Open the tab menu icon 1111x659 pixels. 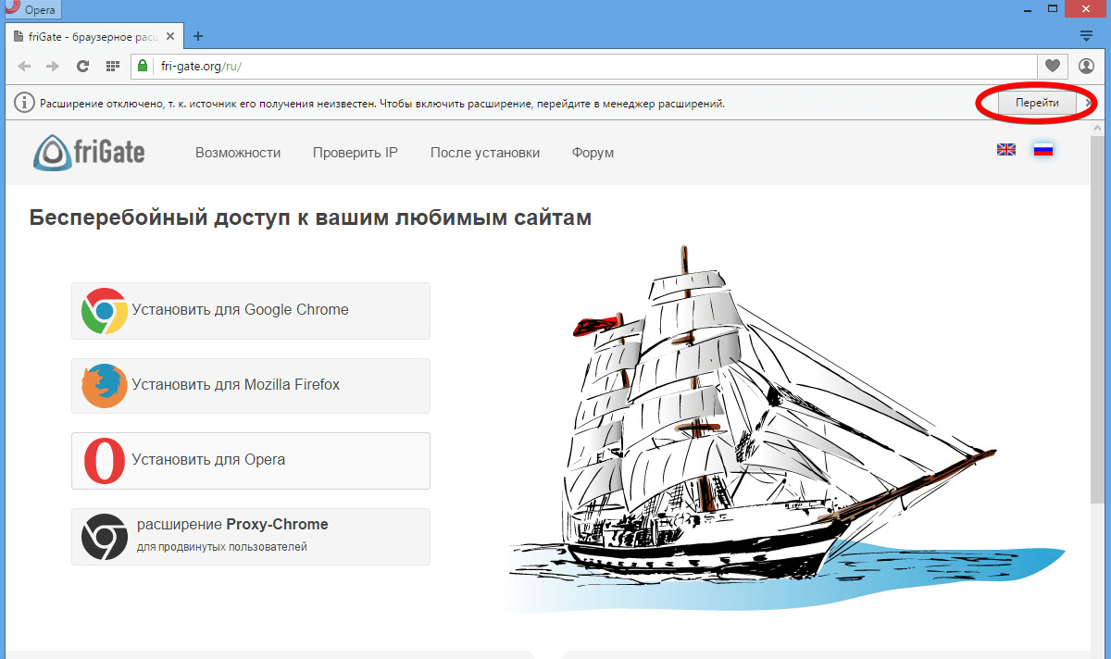pyautogui.click(x=1087, y=35)
